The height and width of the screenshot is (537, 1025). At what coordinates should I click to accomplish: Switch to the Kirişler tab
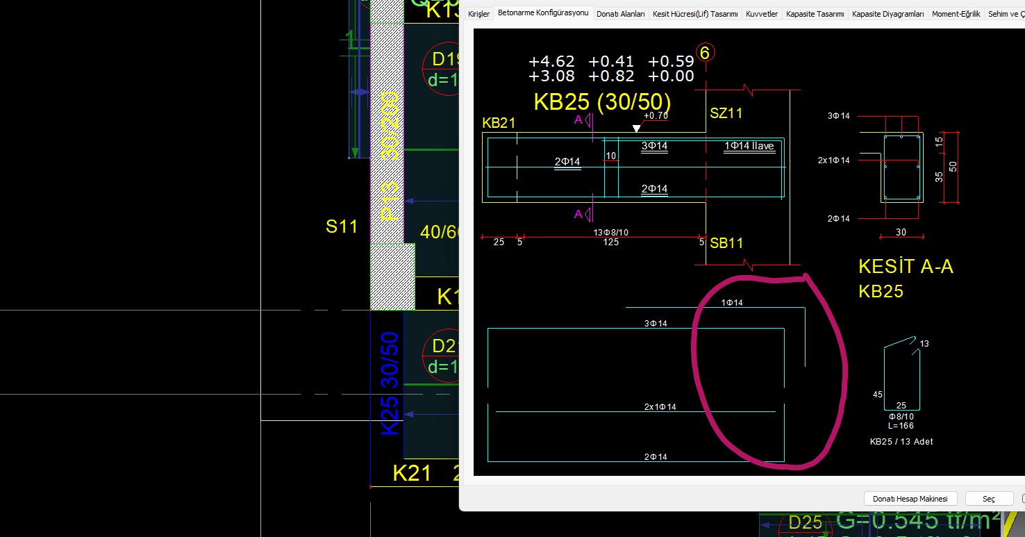click(x=478, y=14)
